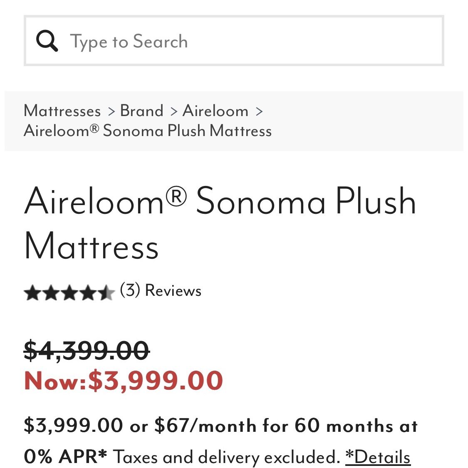Go to the Brand breadcrumb

click(142, 111)
